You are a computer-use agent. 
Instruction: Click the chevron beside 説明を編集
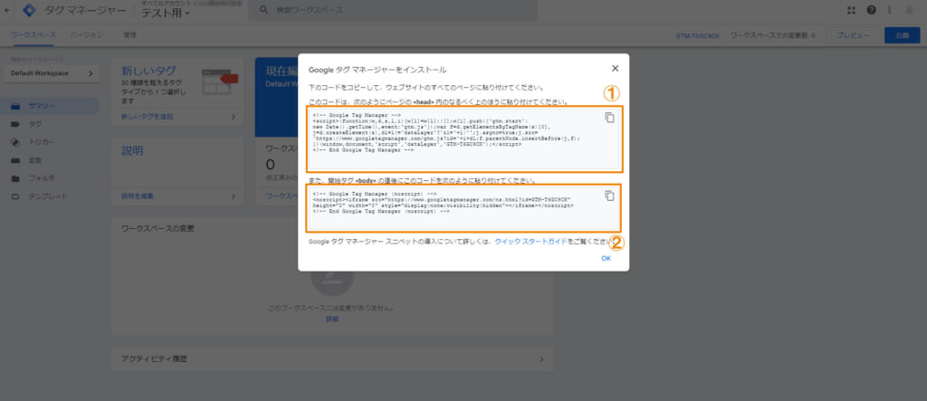pyautogui.click(x=233, y=196)
